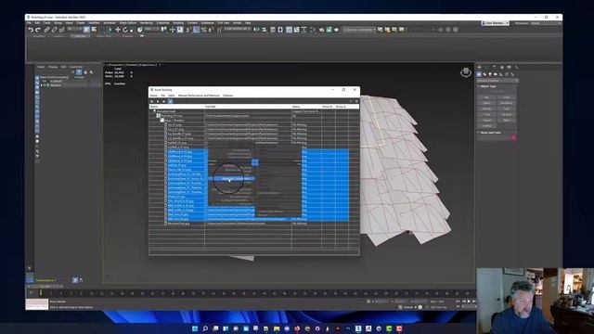Select Lights category in Create panel
Viewport: 594px width, 334px height.
point(490,74)
